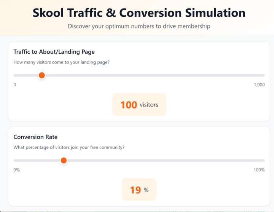
Task: Click 'How many visitors come to your landing page?'
Action: coord(62,62)
